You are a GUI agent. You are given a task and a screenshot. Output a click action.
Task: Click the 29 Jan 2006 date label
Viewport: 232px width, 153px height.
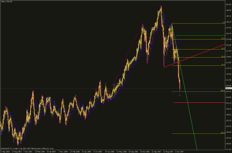(x=110, y=152)
